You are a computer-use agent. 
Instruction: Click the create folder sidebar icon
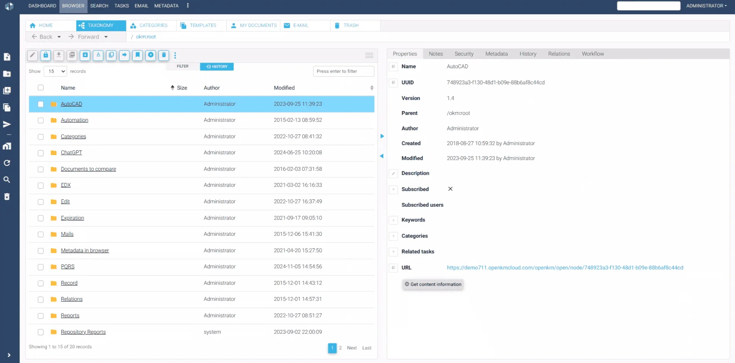point(7,74)
